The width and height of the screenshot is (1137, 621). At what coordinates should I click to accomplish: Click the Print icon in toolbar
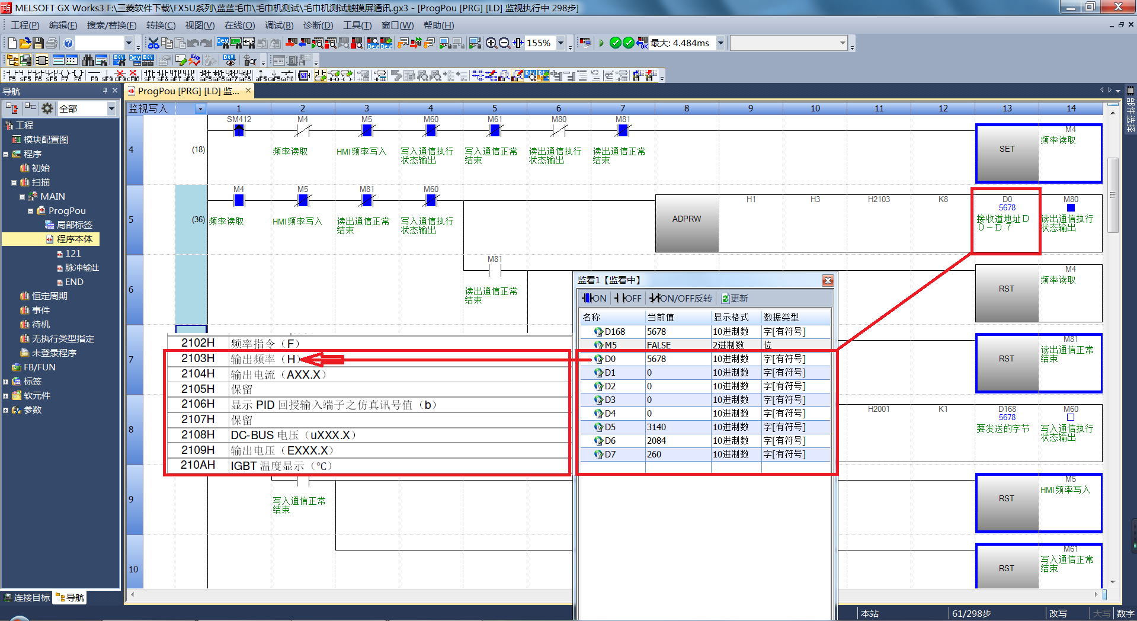(52, 43)
